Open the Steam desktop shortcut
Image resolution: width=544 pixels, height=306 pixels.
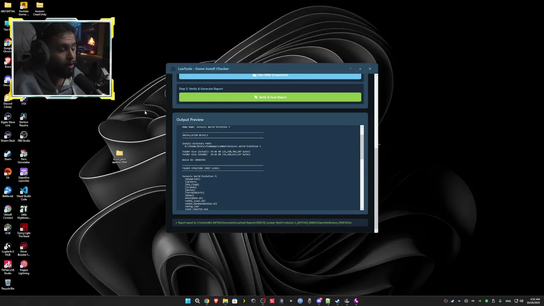point(8,156)
